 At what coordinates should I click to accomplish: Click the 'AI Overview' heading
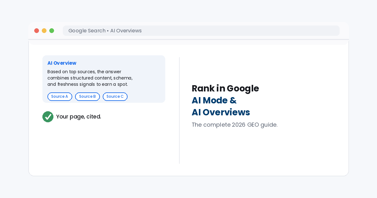click(62, 63)
